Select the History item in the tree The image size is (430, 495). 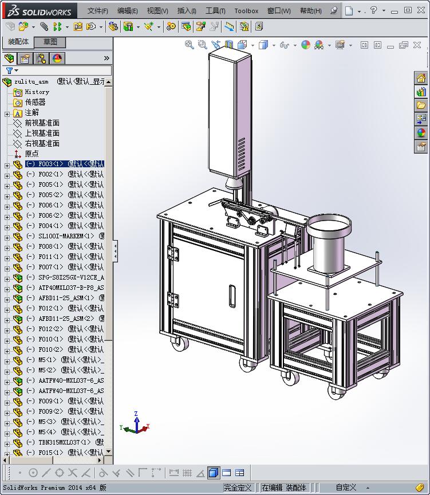[37, 92]
